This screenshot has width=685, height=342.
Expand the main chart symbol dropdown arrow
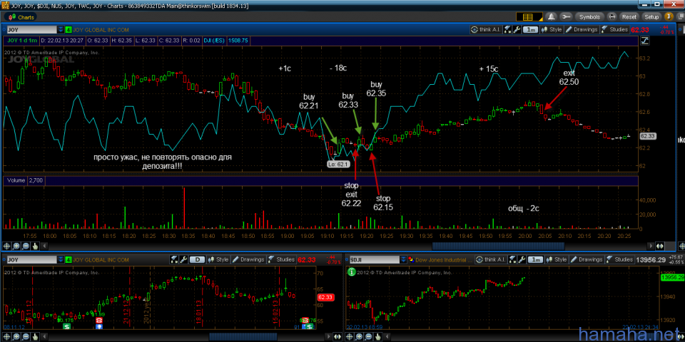(x=60, y=29)
